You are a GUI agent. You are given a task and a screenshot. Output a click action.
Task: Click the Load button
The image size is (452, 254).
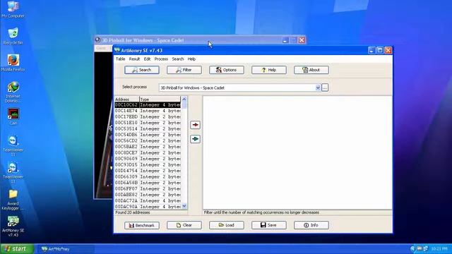(227, 225)
